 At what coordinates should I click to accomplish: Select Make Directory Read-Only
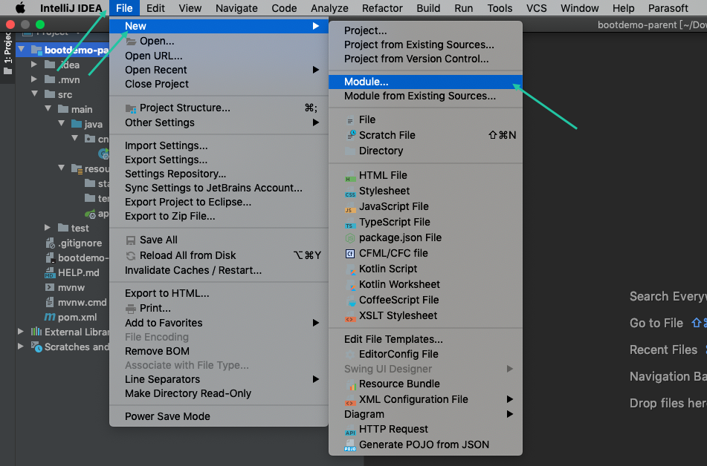coord(219,394)
